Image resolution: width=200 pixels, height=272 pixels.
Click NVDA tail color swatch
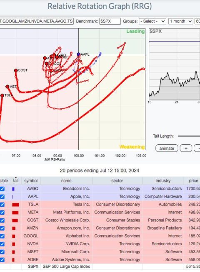(14, 244)
